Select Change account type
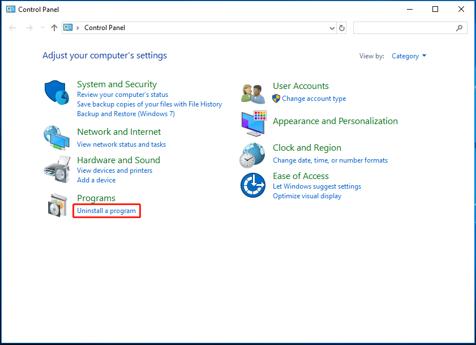The width and height of the screenshot is (476, 345). point(314,98)
